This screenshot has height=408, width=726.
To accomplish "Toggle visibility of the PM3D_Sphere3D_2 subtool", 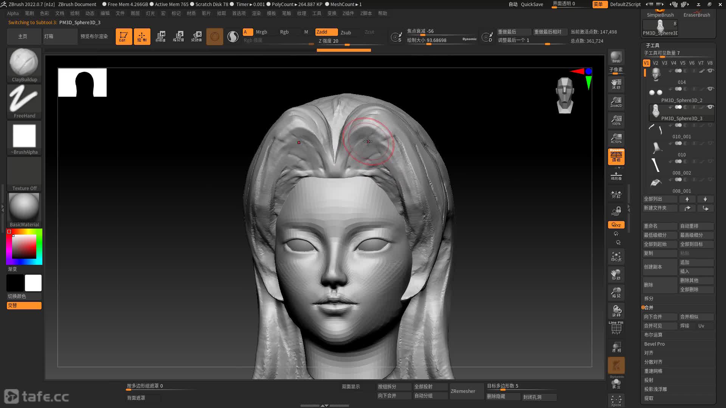I will [x=710, y=89].
